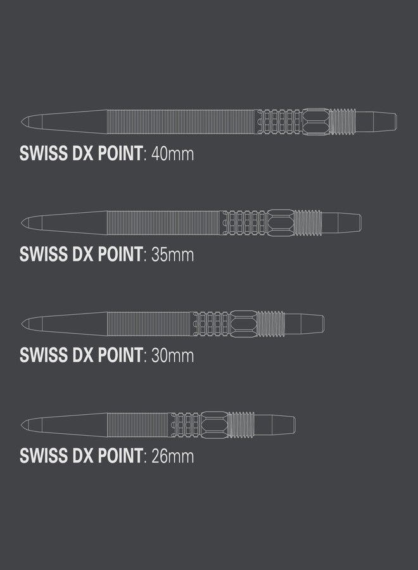Image resolution: width=418 pixels, height=570 pixels.
Task: Click the hex nut section of the 35mm point
Action: coord(280,222)
